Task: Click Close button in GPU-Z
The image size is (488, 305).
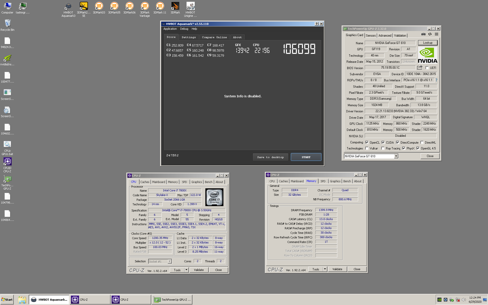Action: 430,156
